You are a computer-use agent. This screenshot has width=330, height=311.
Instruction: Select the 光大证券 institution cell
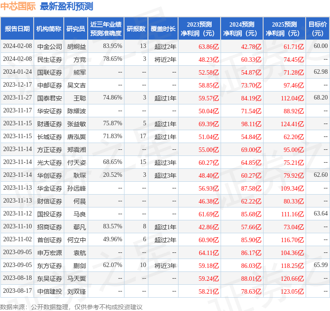click(x=50, y=163)
